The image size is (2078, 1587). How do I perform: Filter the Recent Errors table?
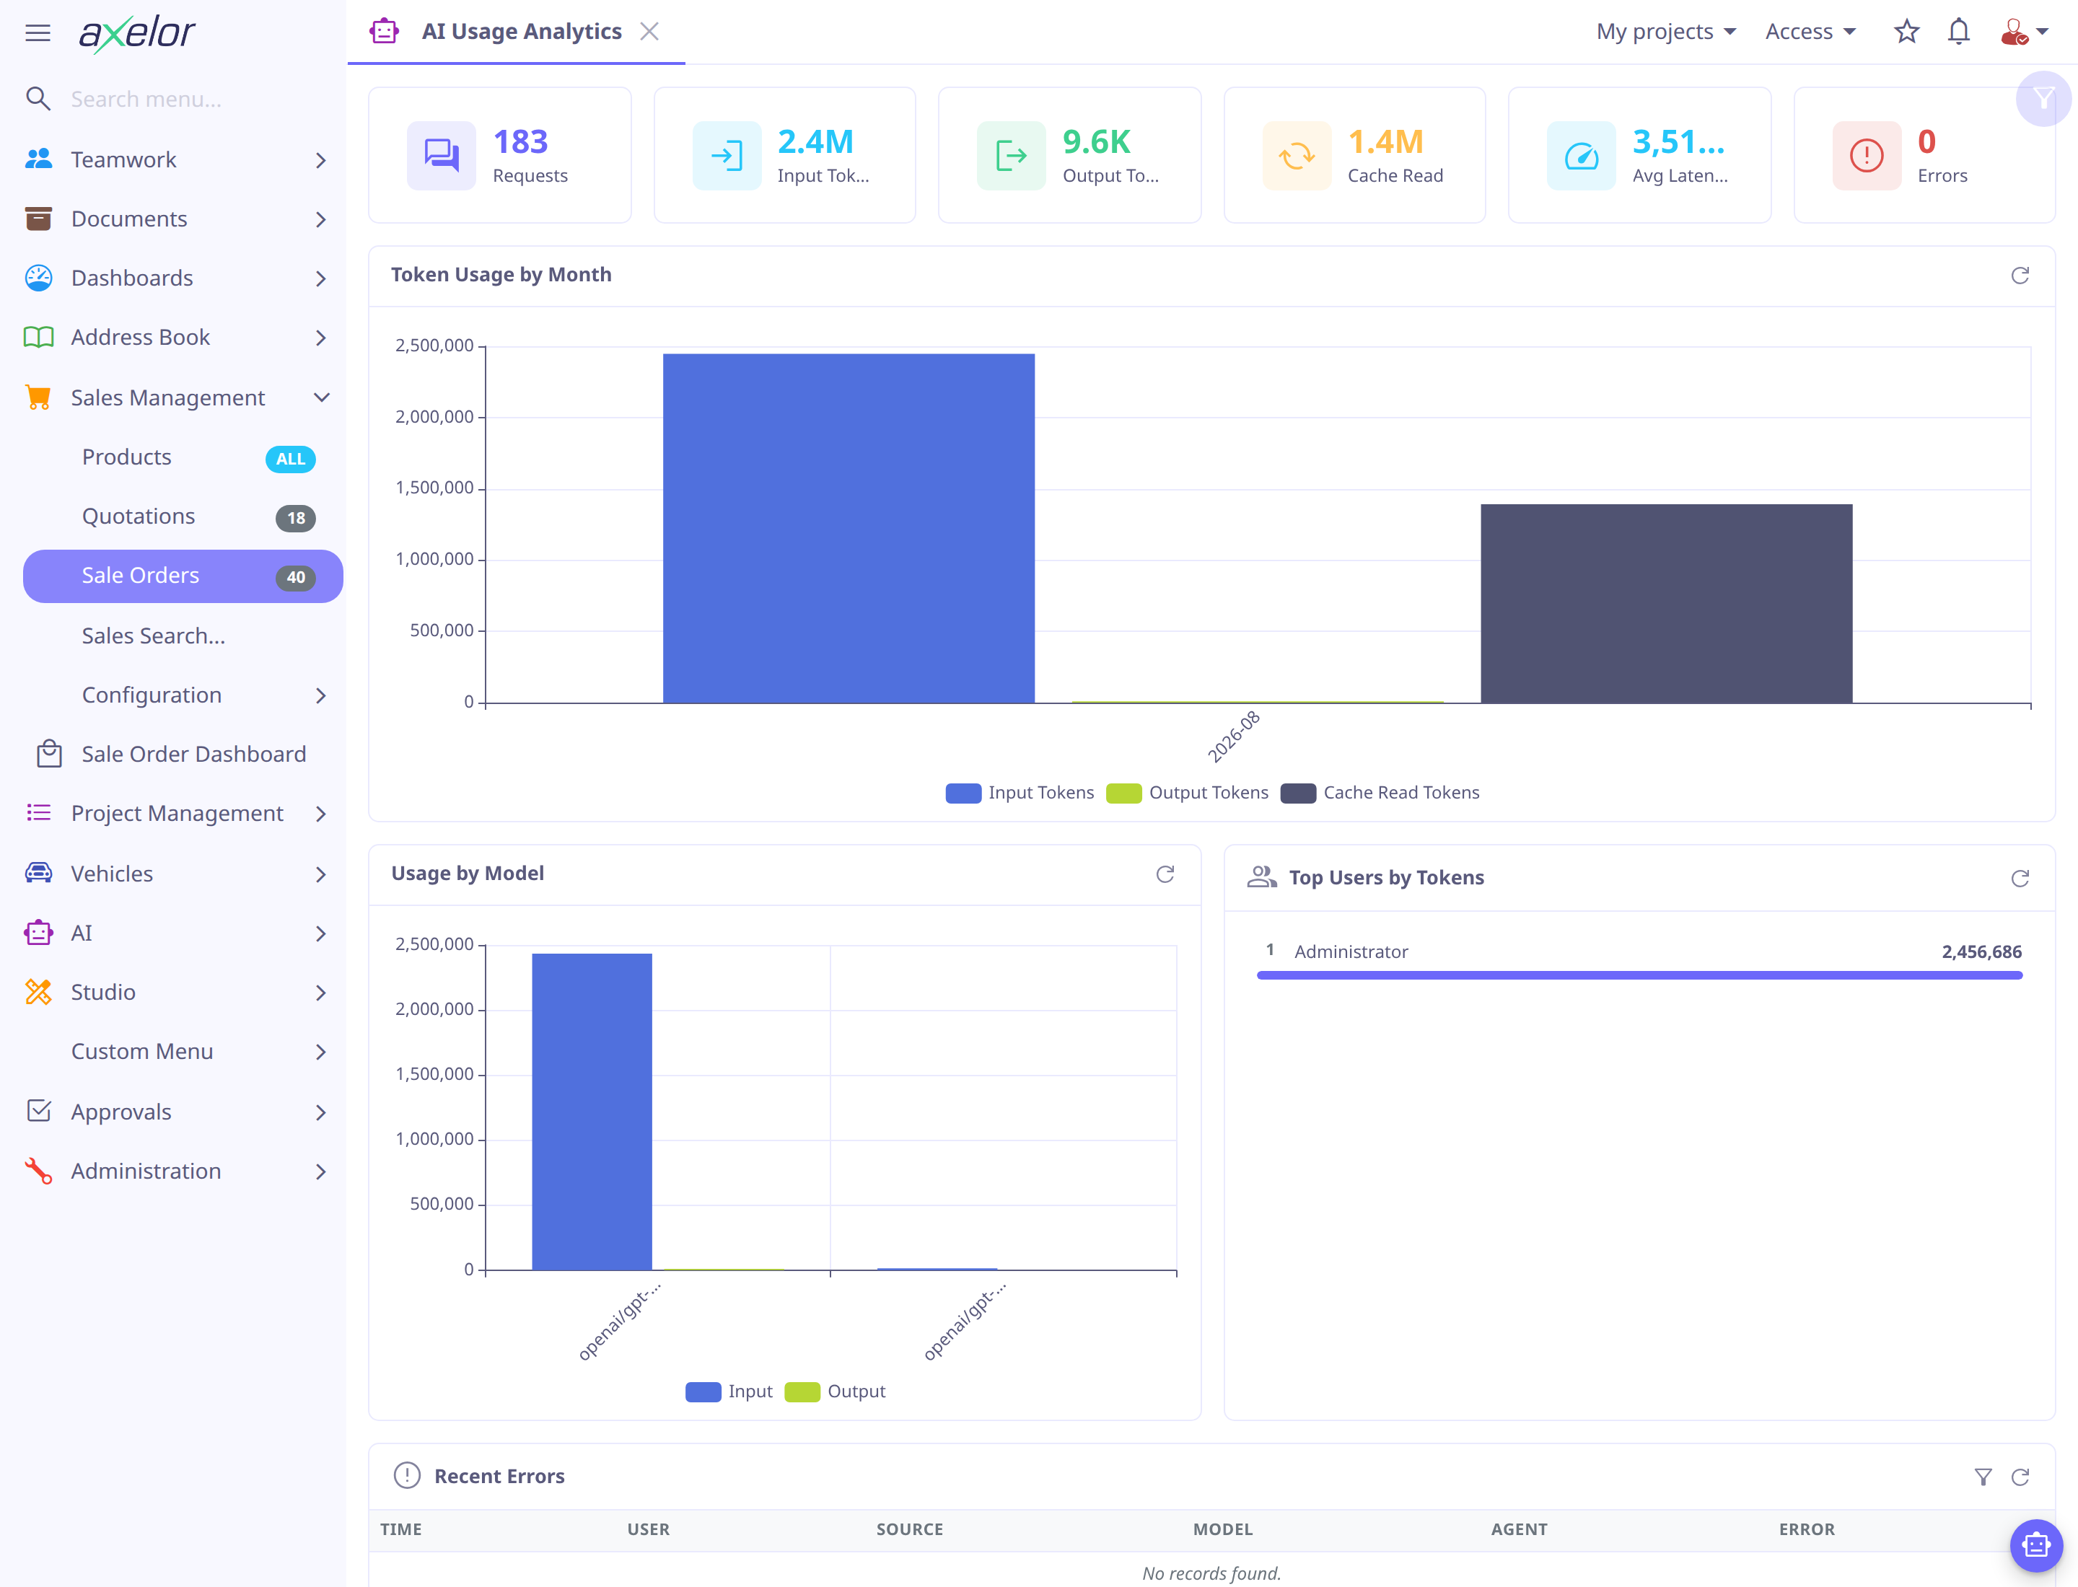[1983, 1477]
